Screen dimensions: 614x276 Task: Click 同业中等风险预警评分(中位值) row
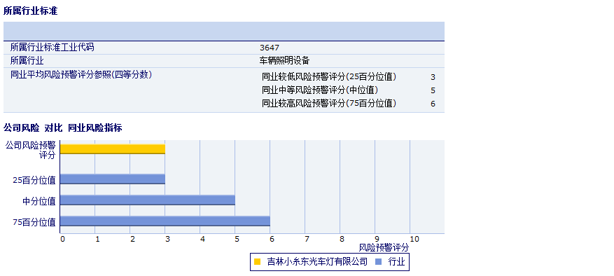click(349, 90)
